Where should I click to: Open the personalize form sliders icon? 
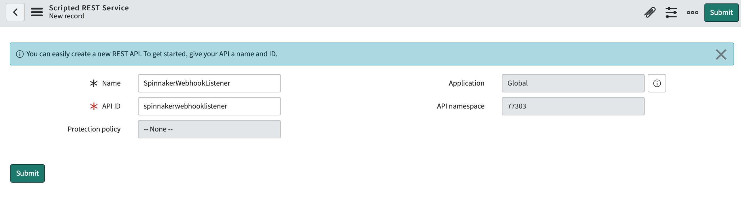(x=671, y=13)
